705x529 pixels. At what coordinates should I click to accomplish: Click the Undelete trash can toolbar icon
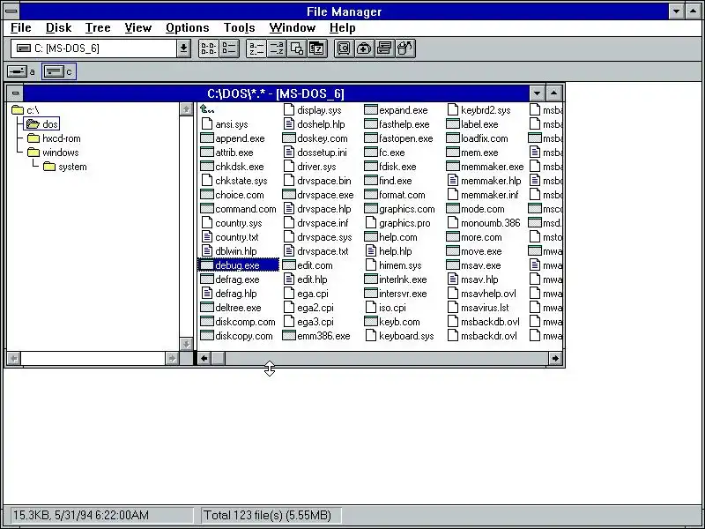pos(404,48)
